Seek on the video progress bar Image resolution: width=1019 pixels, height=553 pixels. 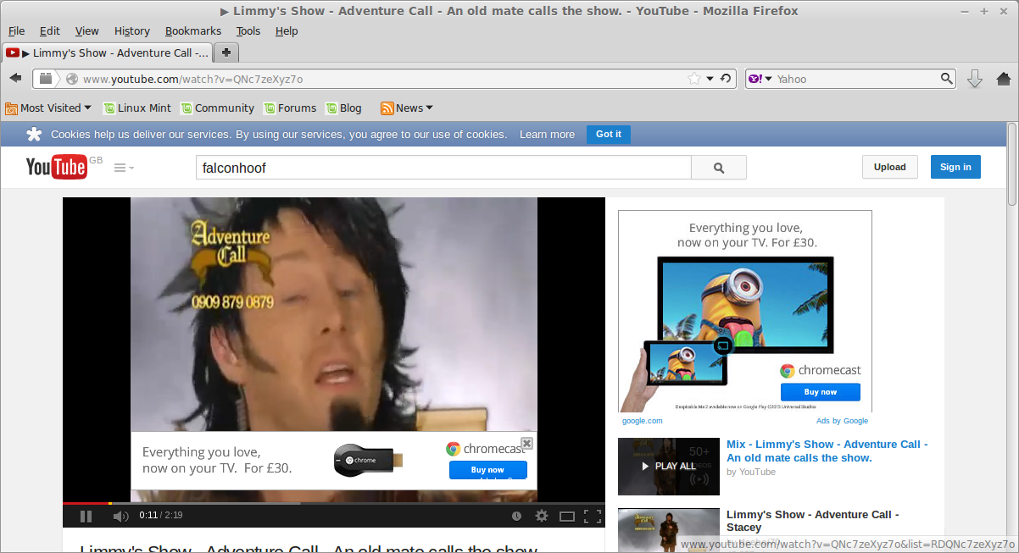334,503
